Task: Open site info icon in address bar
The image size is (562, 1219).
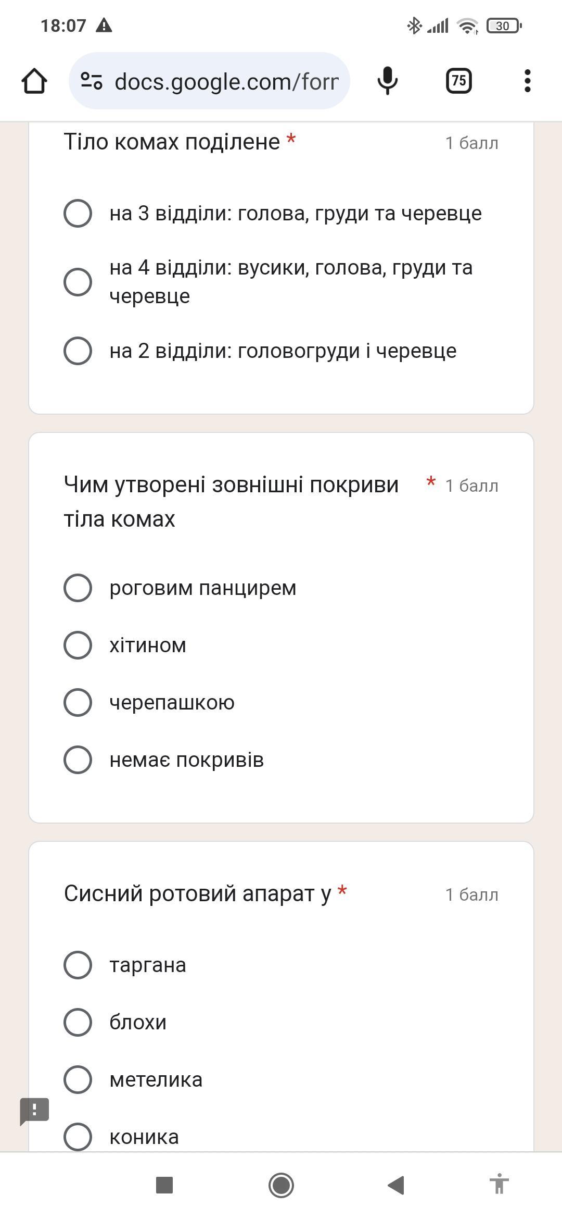Action: tap(92, 81)
